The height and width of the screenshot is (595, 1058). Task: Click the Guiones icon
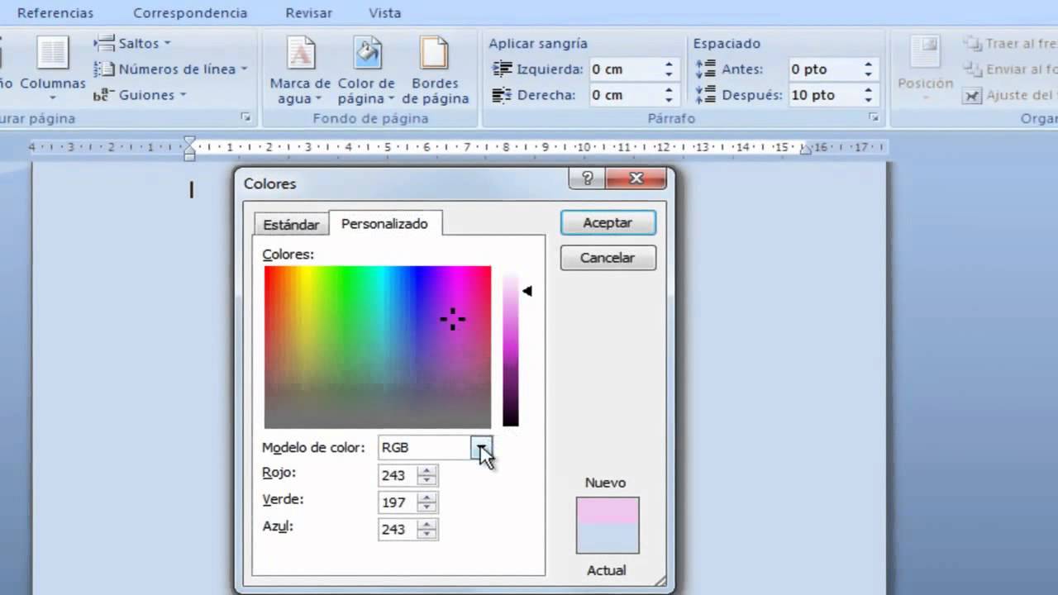[102, 95]
